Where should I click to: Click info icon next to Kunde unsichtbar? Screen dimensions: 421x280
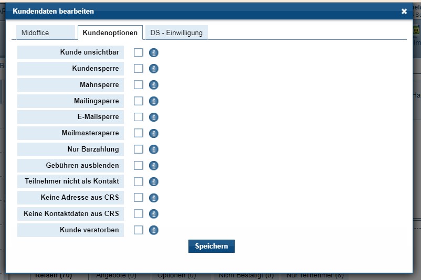[154, 52]
